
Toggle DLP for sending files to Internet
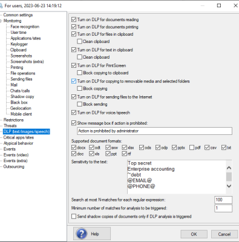[74, 97]
